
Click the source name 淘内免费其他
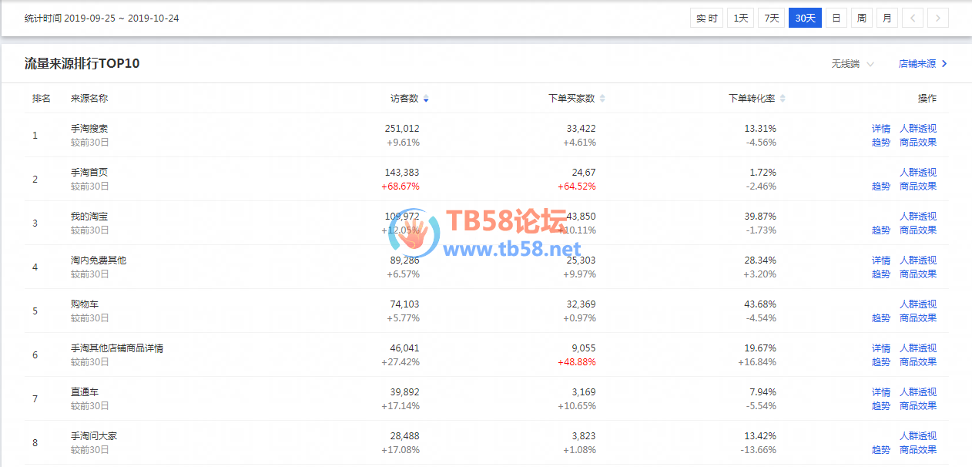[99, 260]
